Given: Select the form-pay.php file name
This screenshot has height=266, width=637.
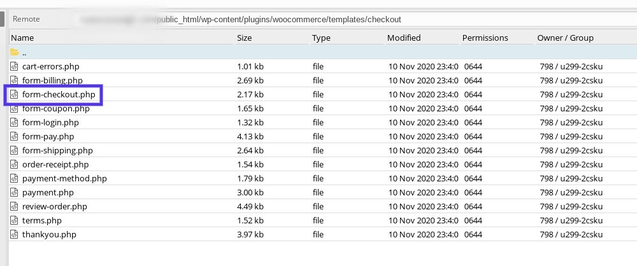Looking at the screenshot, I should (x=48, y=136).
